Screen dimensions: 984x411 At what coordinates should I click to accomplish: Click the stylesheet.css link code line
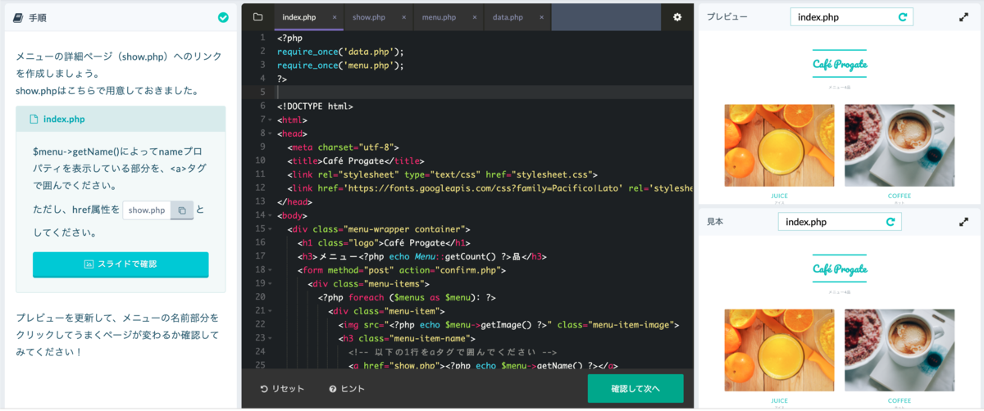[x=443, y=174]
